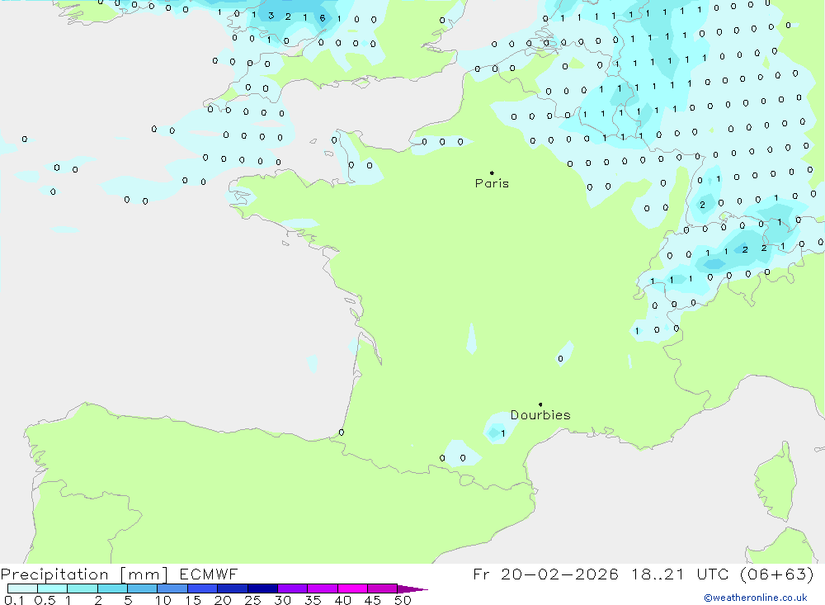Click the ECMWF model label
The height and width of the screenshot is (605, 825).
click(209, 574)
